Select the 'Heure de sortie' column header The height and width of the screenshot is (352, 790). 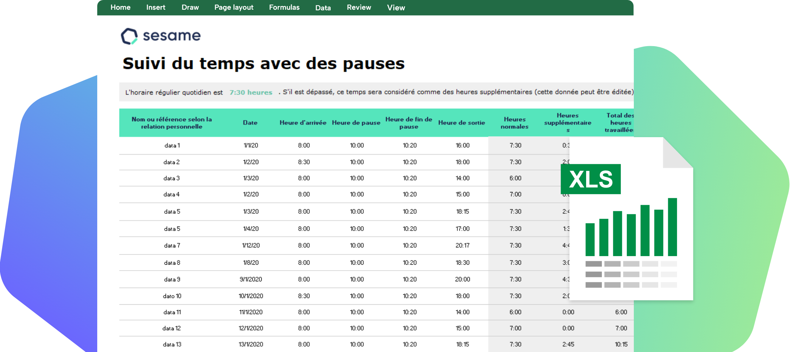461,123
